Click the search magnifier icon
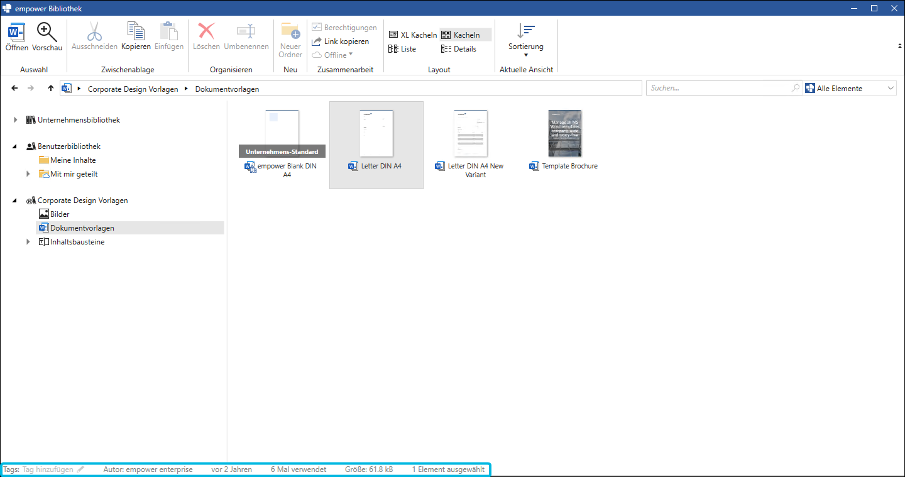Image resolution: width=905 pixels, height=477 pixels. click(796, 88)
